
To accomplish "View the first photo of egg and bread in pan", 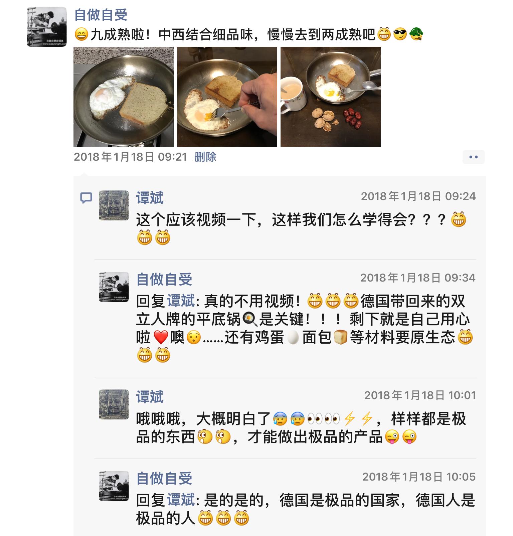I will (x=124, y=97).
